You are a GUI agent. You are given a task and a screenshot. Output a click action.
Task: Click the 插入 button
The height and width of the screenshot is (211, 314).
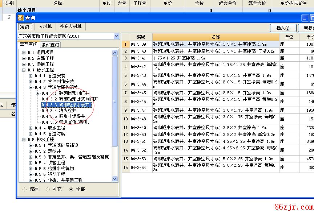(x=283, y=28)
